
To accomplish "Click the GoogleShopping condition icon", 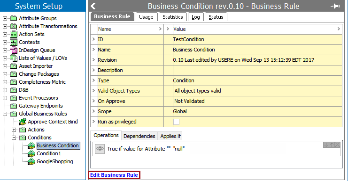I will [31, 161].
